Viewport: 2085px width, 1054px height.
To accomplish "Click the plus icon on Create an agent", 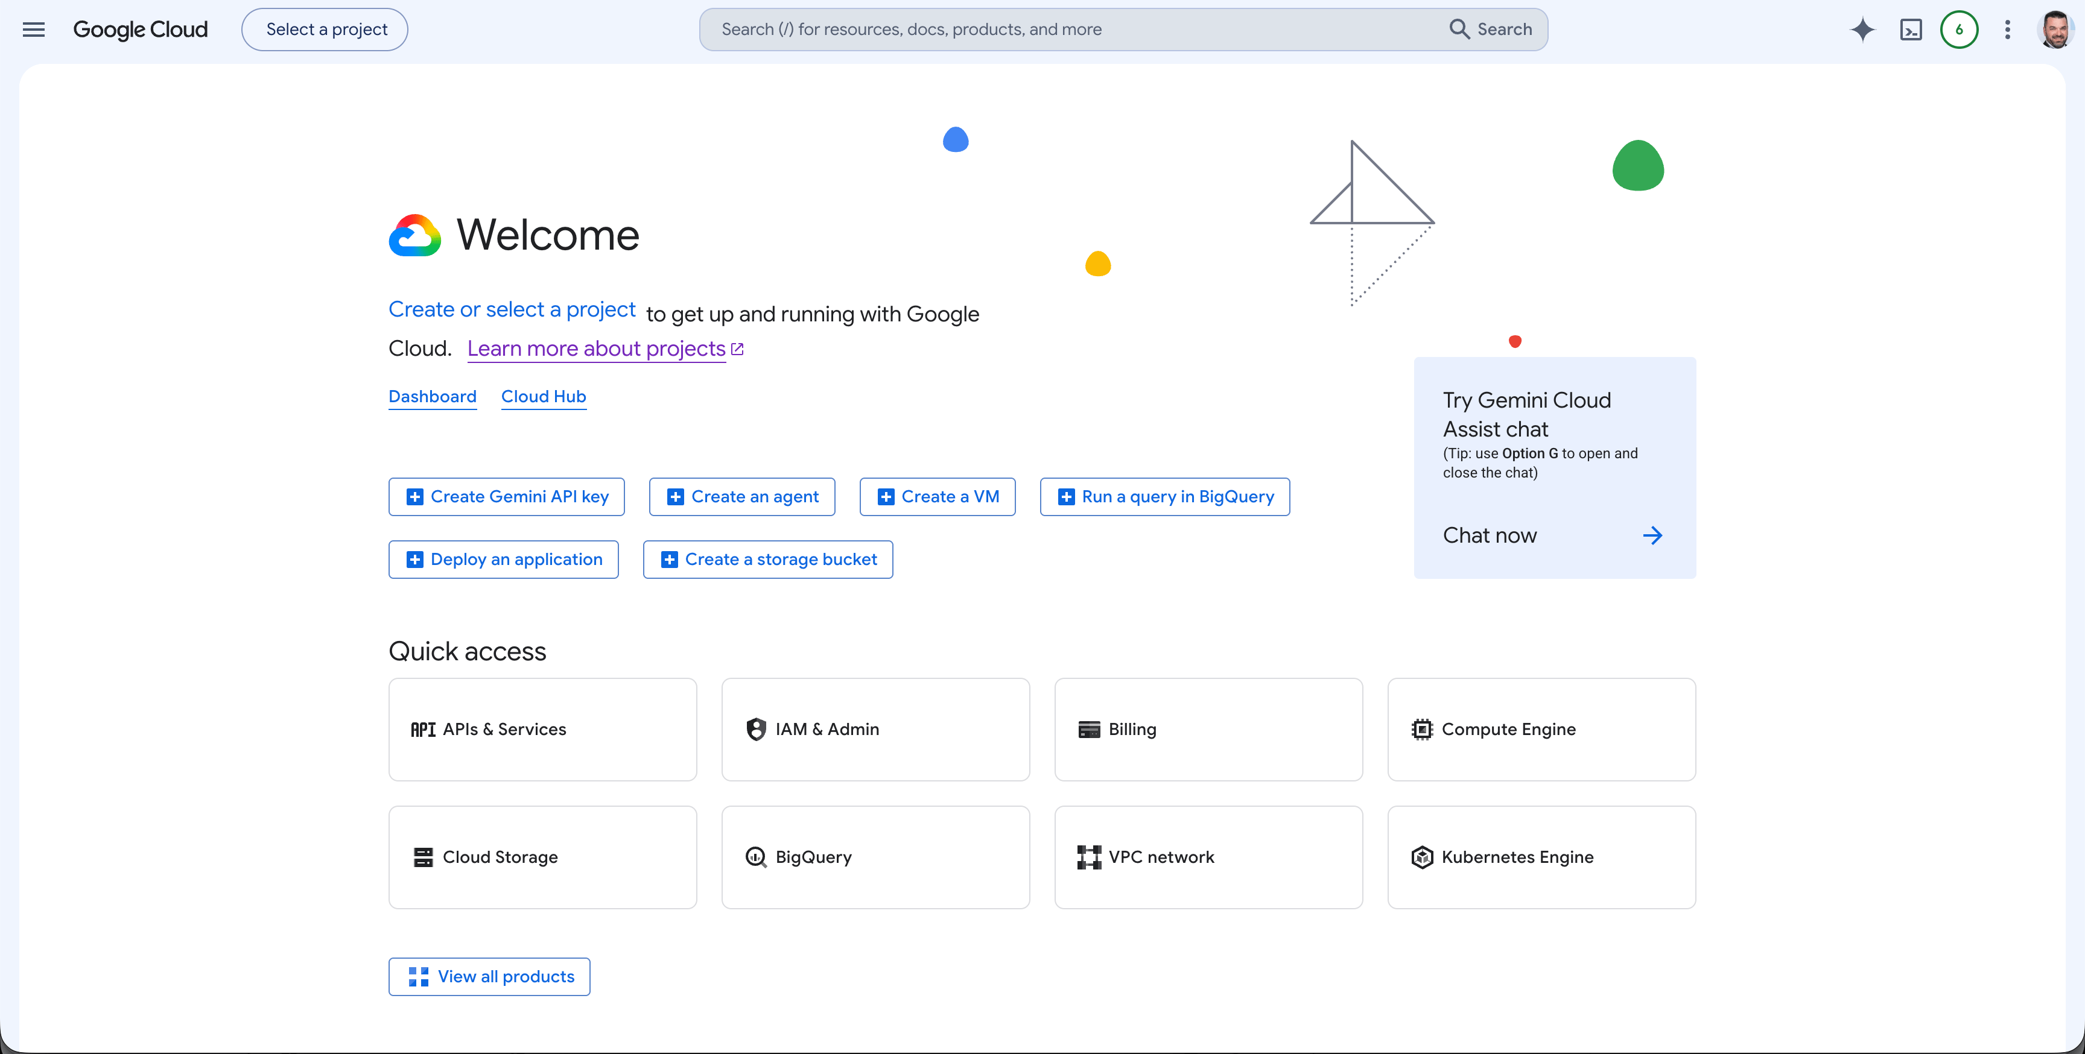I will (675, 497).
